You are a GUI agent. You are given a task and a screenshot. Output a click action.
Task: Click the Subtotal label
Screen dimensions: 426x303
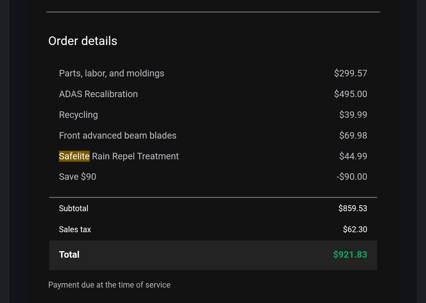pyautogui.click(x=73, y=208)
